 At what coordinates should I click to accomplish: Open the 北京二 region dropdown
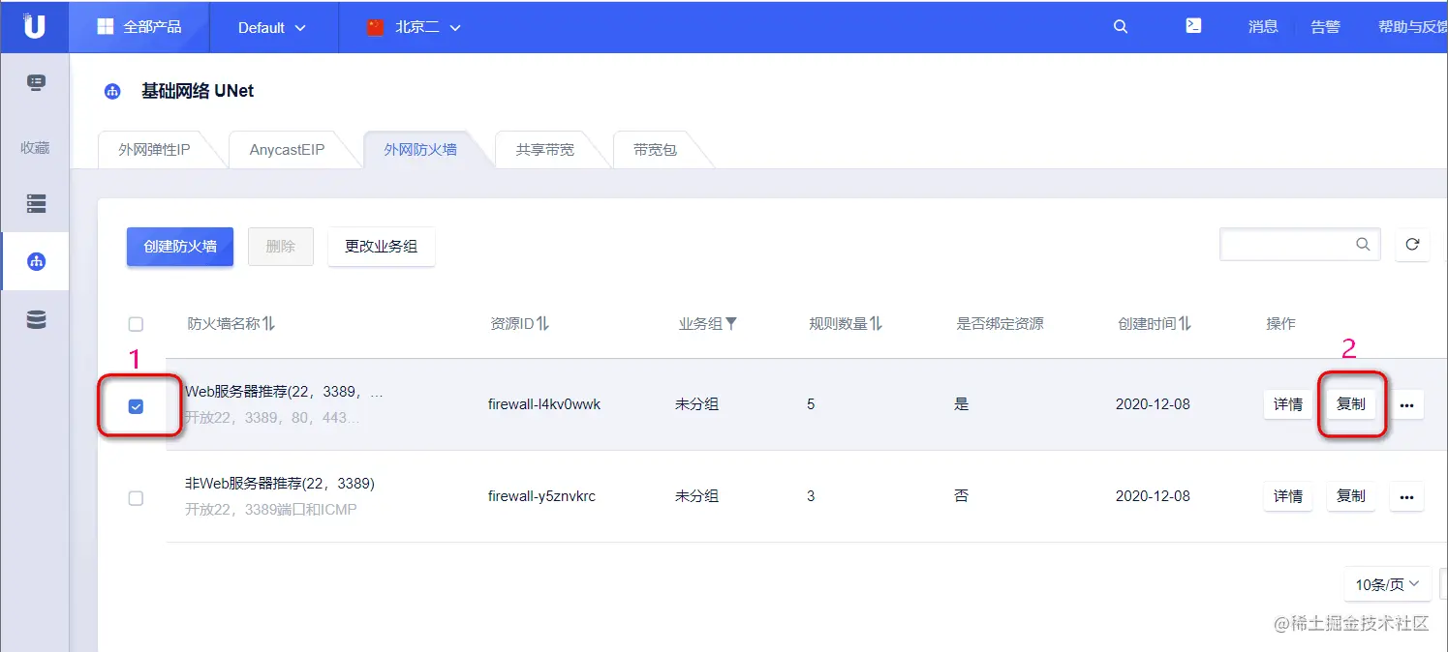(414, 27)
